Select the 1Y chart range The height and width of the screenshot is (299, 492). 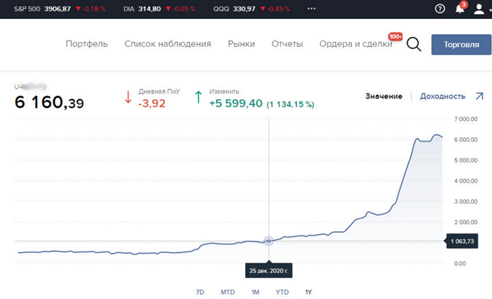click(308, 292)
